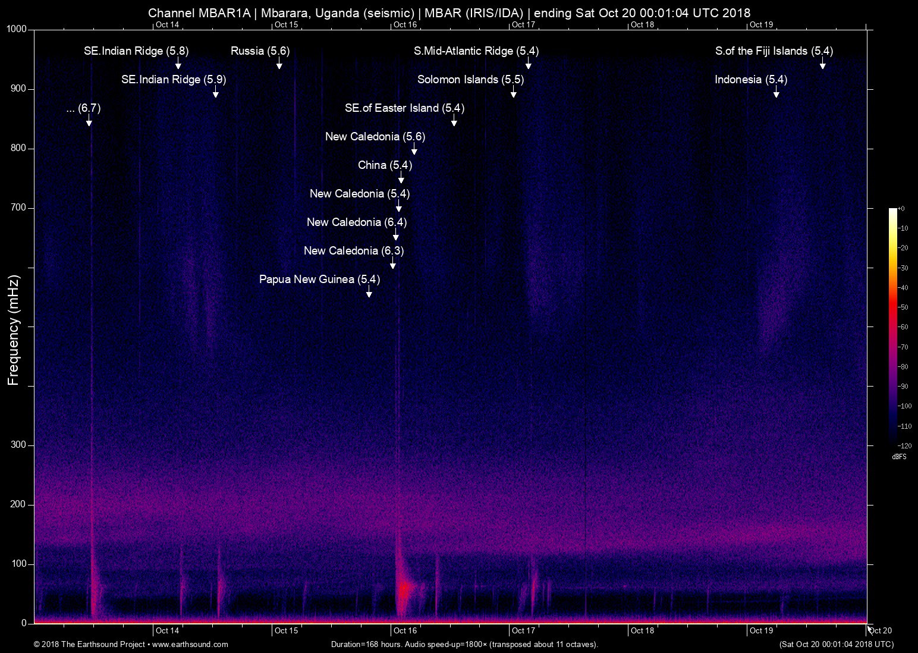
Task: Select the Frequency (mHz) axis label
Action: click(12, 324)
